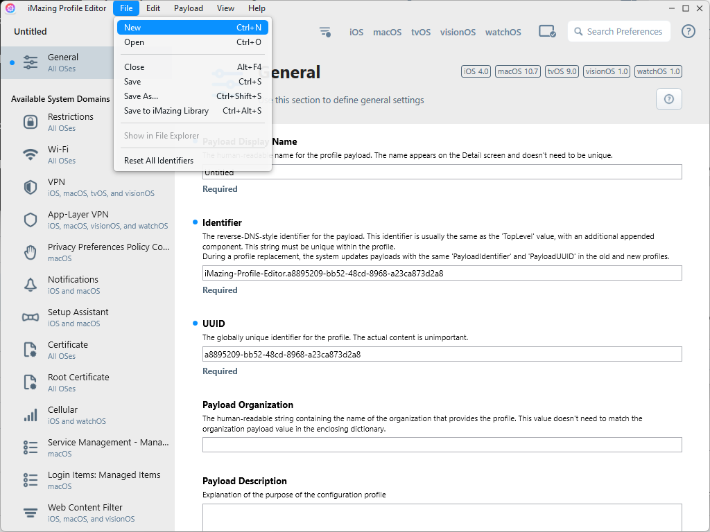Screen dimensions: 710x532
Task: Click the Certificate document icon
Action: coord(31,350)
